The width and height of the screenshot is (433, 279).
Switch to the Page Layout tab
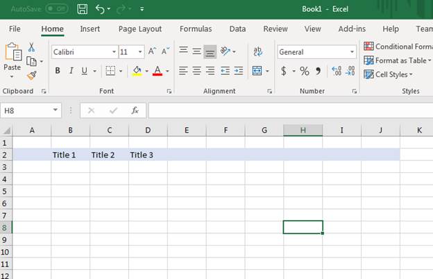click(x=140, y=28)
